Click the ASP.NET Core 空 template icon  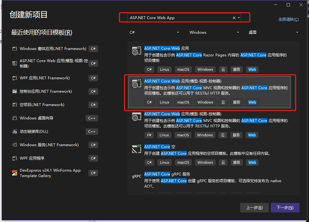pyautogui.click(x=137, y=149)
